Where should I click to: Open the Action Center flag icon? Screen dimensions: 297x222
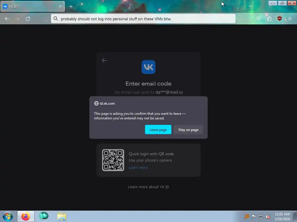click(253, 216)
